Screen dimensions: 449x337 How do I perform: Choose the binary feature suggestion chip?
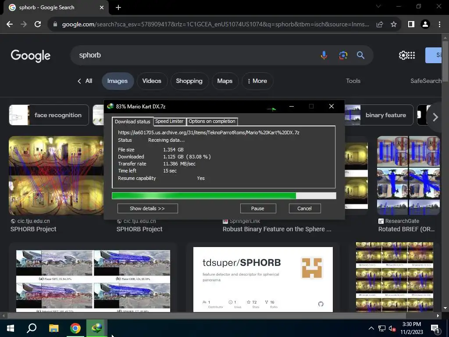(379, 115)
